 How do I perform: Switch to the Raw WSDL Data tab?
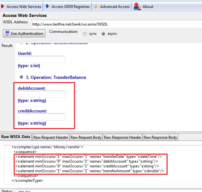tap(16, 137)
